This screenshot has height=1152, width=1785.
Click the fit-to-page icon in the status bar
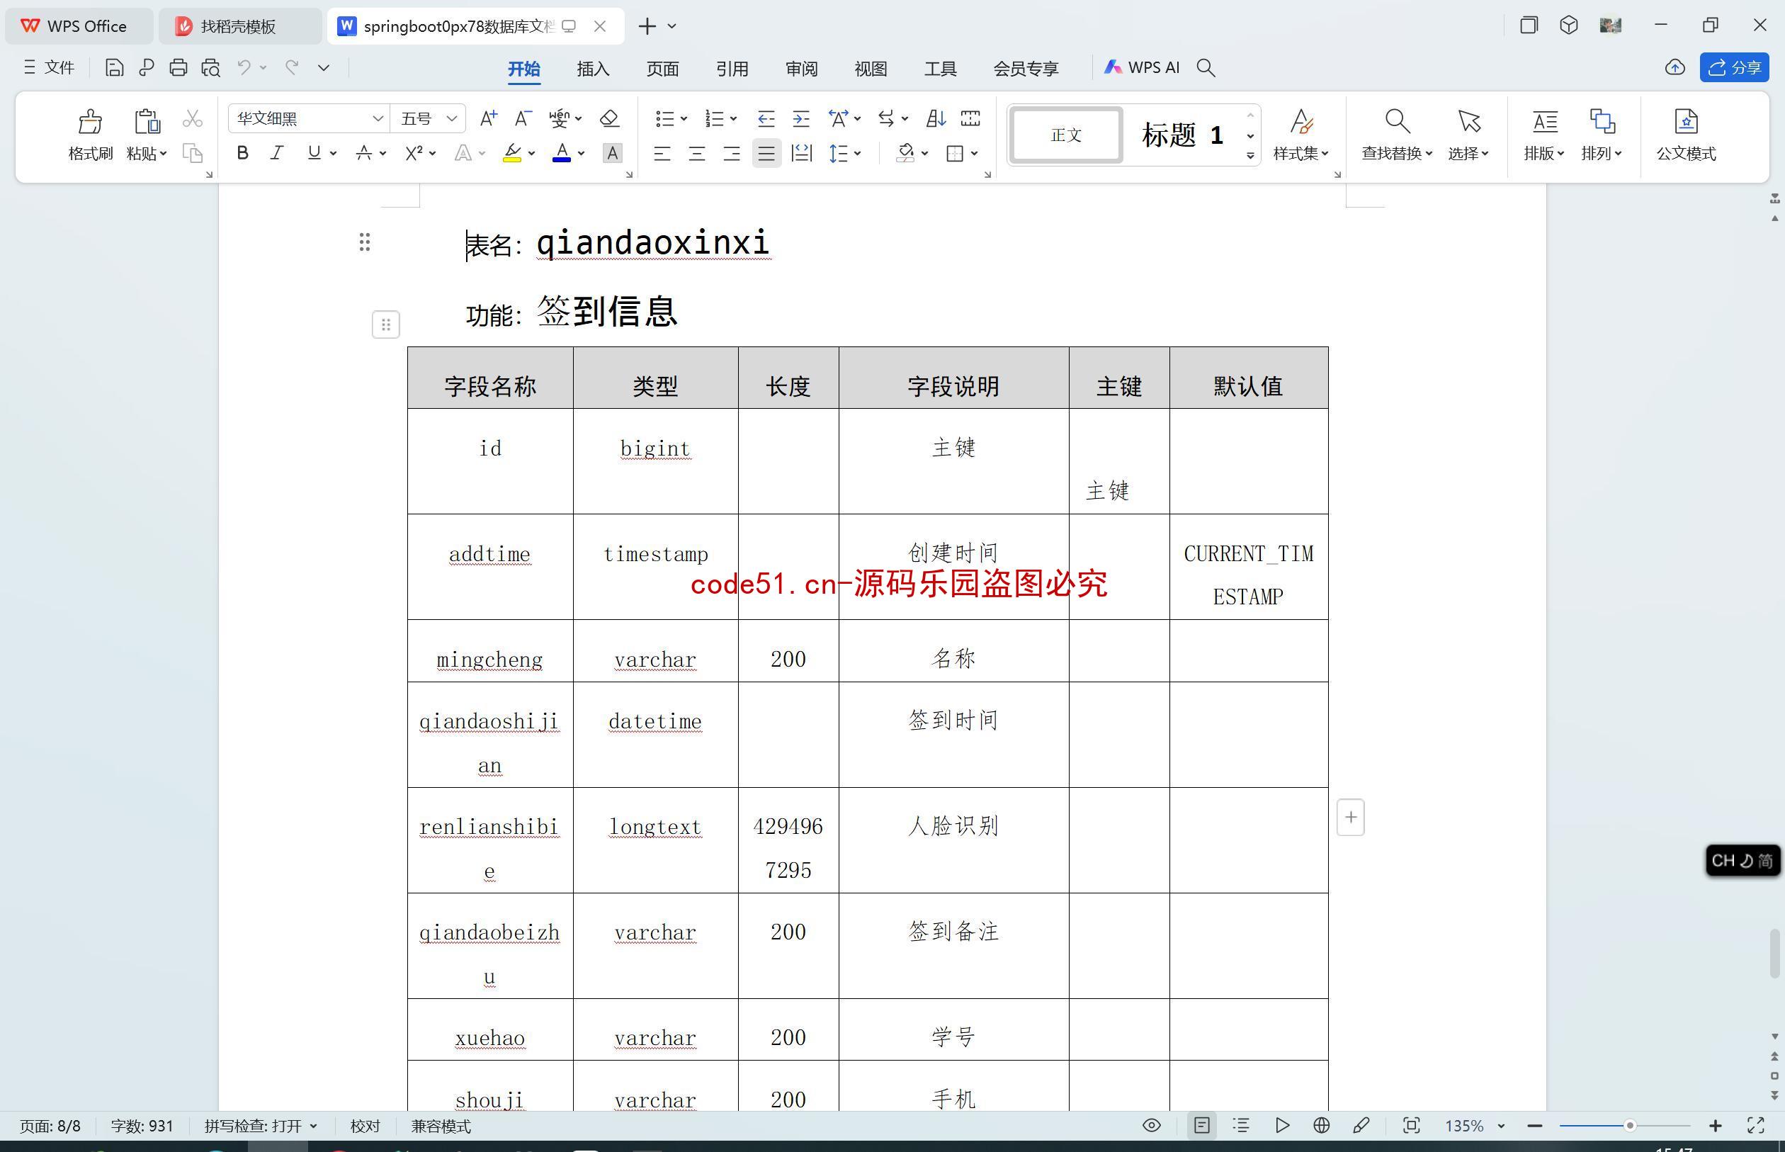pyautogui.click(x=1411, y=1125)
